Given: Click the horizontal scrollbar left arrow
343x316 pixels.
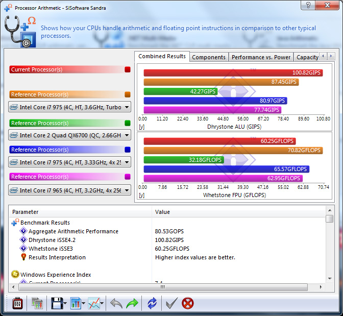Looking at the screenshot, I should (x=13, y=287).
